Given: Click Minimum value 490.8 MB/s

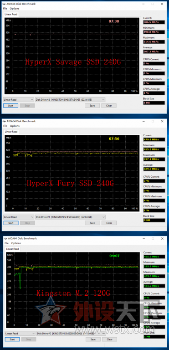Looking at the screenshot, I should (x=154, y=32).
